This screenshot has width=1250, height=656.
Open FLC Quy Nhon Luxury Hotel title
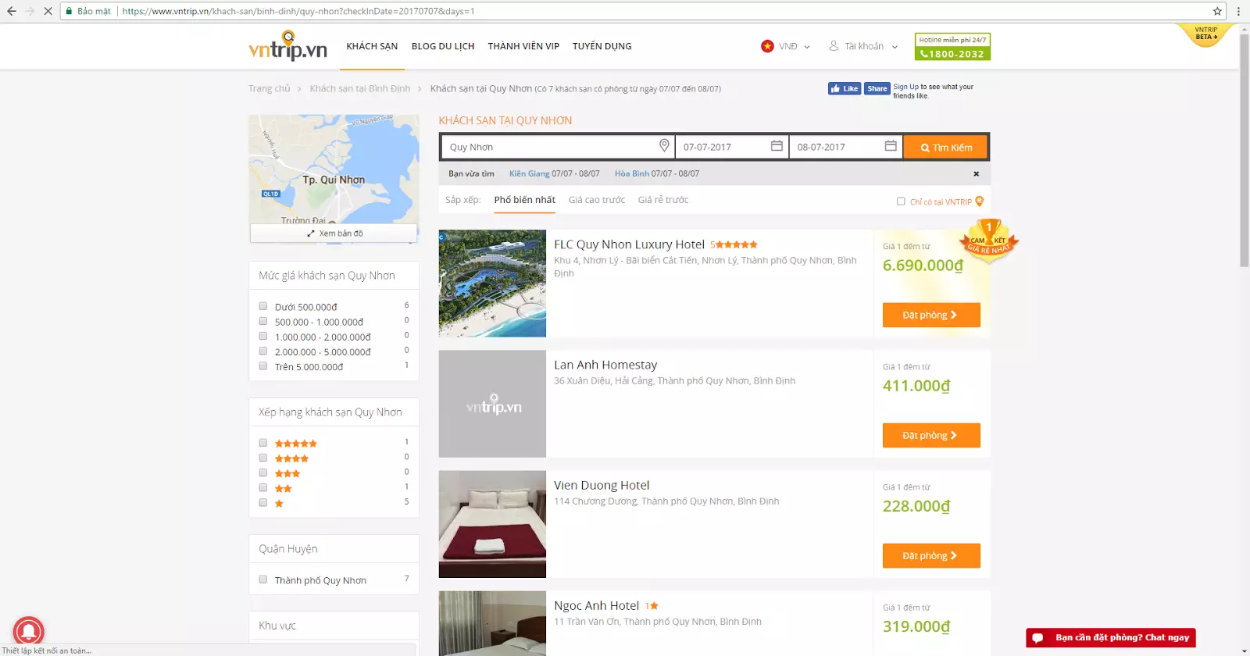[629, 244]
